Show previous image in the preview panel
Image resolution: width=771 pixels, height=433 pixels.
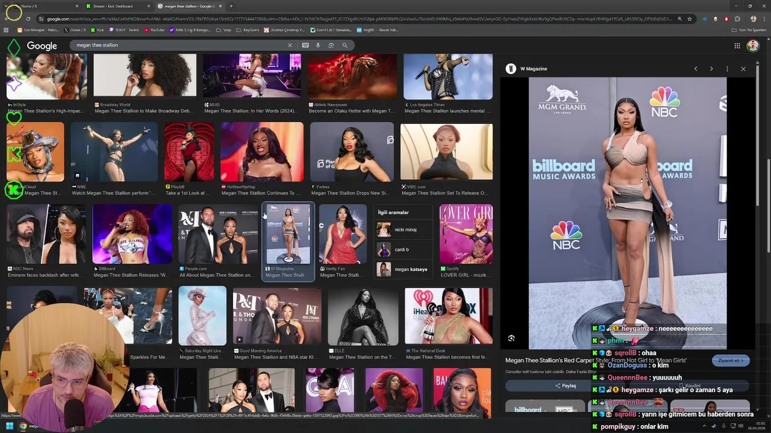(x=696, y=69)
